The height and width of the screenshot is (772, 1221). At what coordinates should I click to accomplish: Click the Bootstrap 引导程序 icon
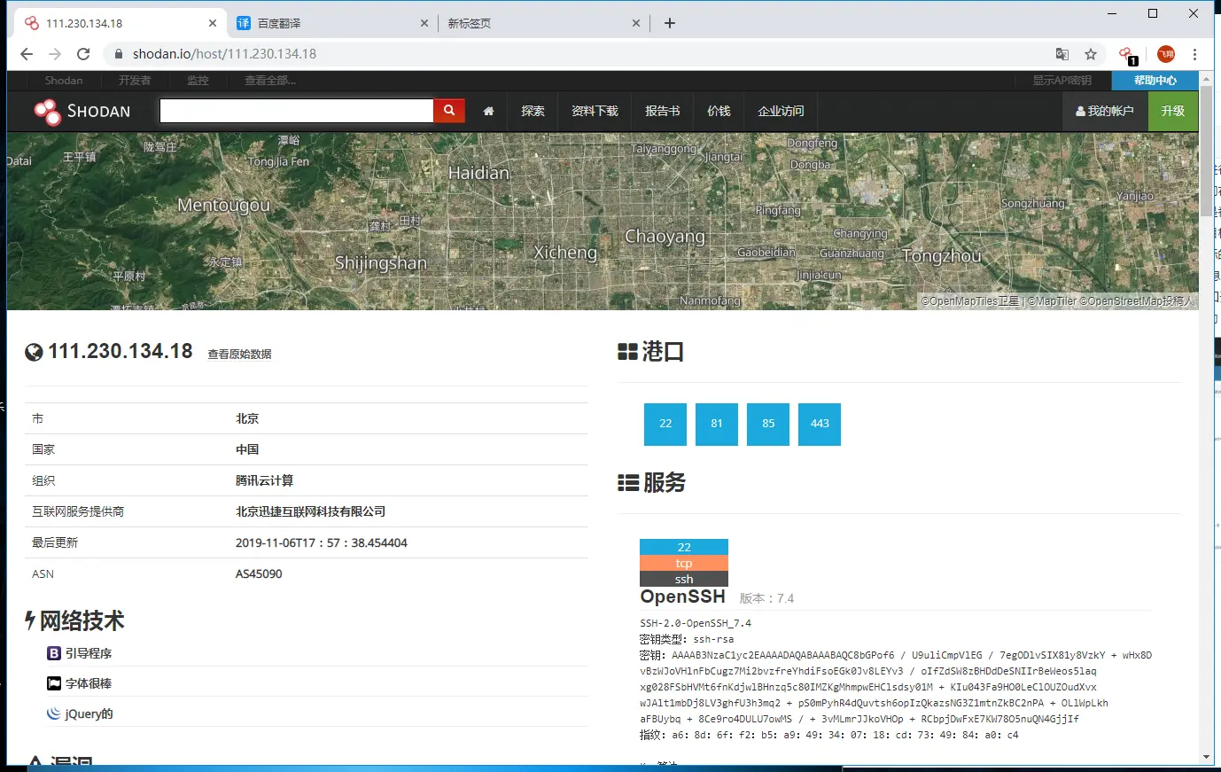pos(54,653)
